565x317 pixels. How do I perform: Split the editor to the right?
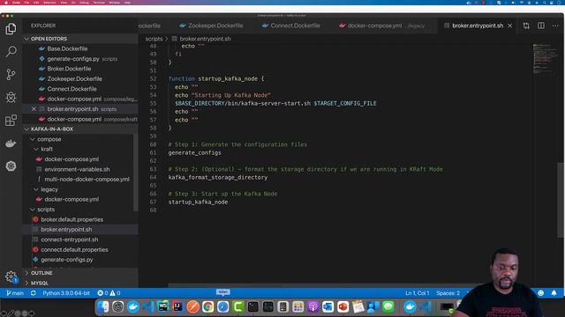(541, 26)
